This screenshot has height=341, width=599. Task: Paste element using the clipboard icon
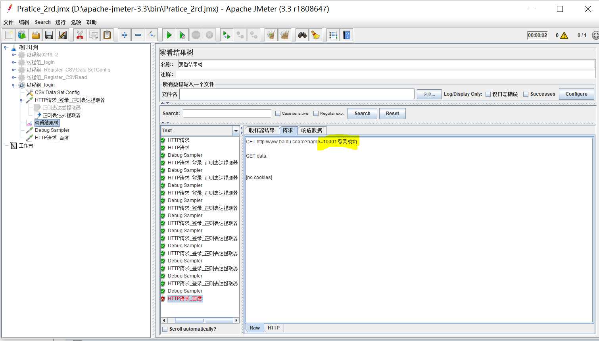point(107,35)
